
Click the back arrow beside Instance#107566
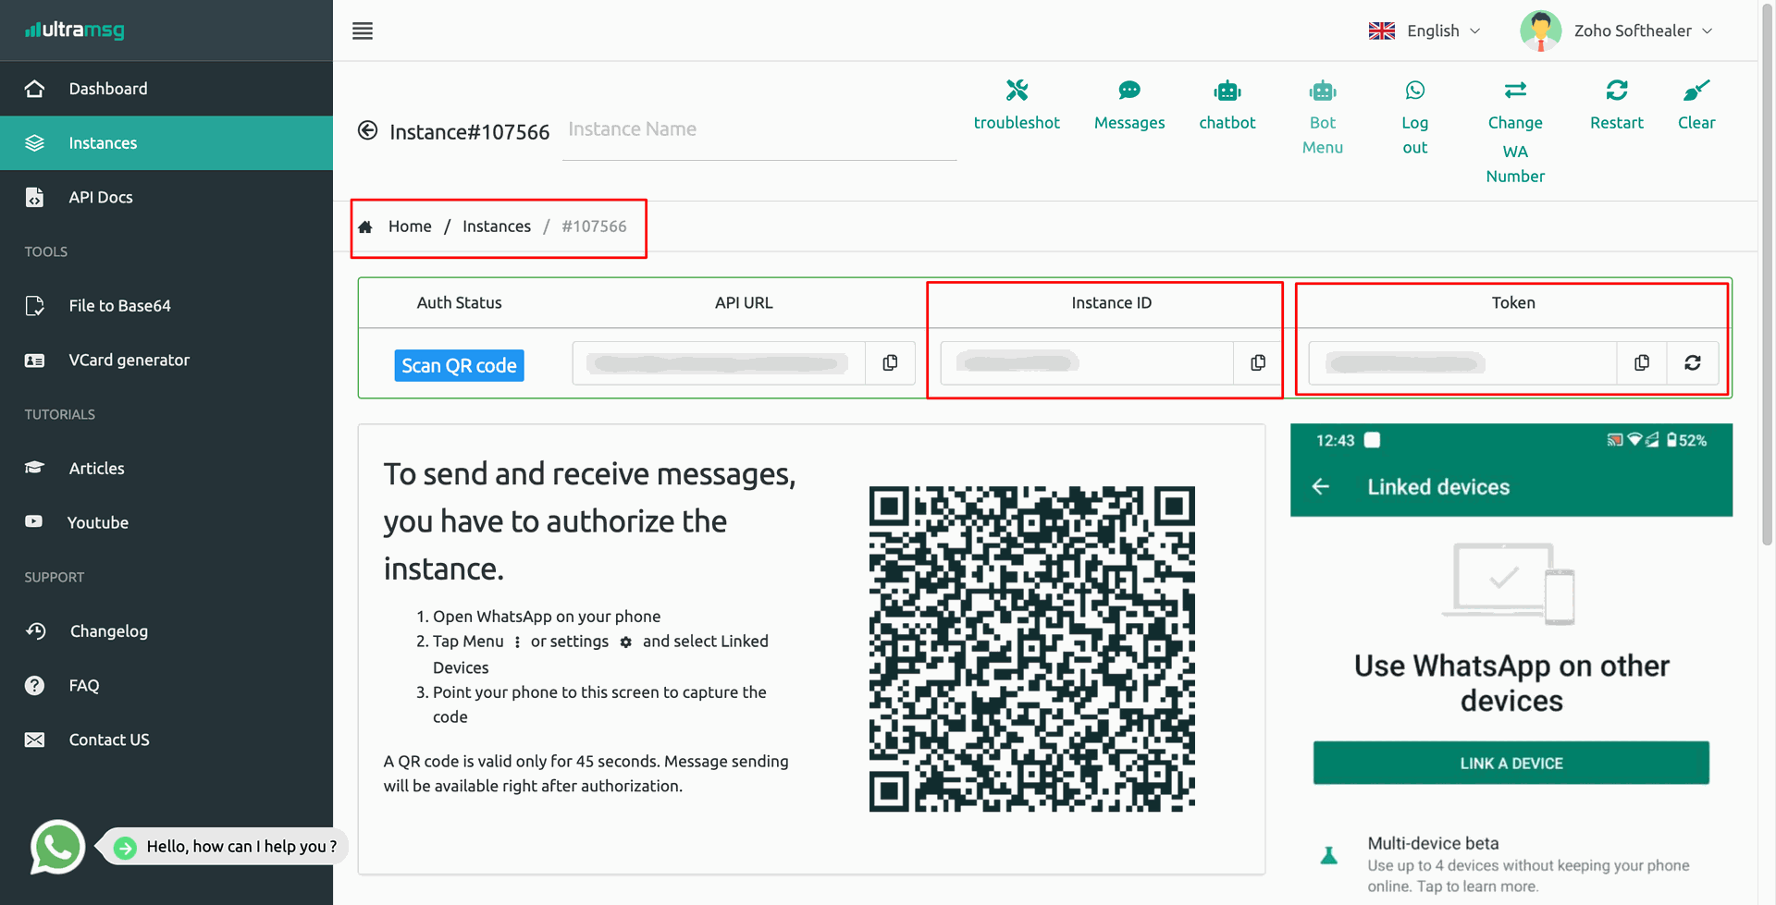click(367, 130)
